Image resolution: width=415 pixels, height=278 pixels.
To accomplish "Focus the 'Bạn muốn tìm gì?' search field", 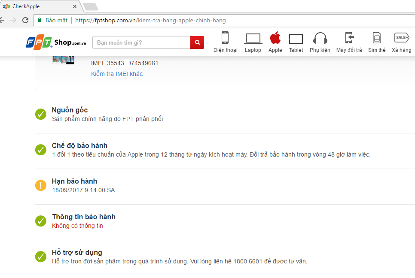I will tap(141, 42).
